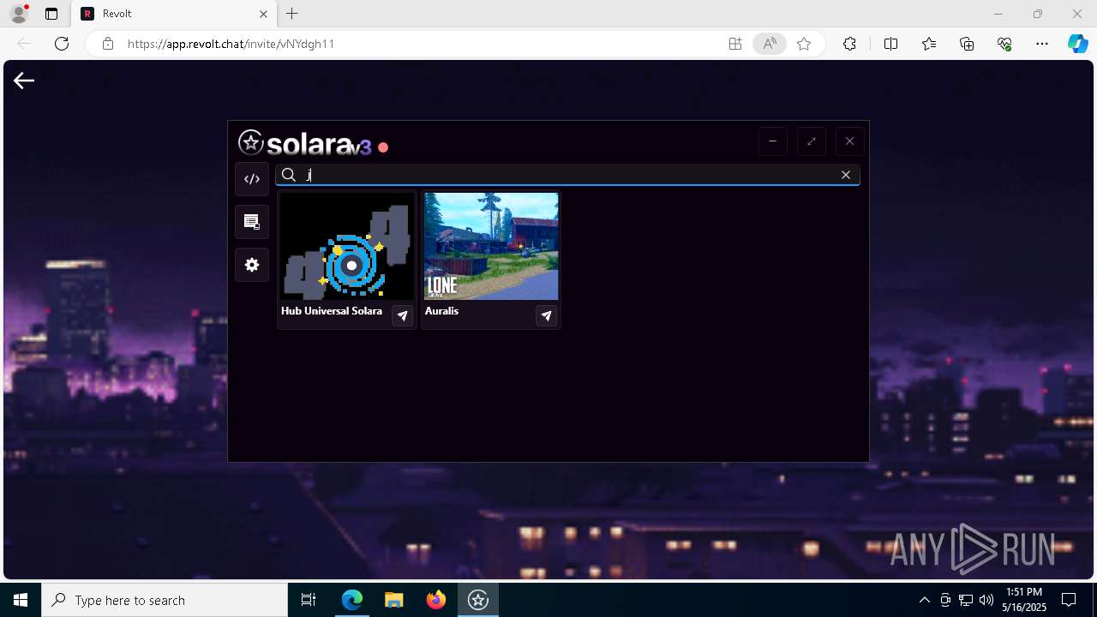
Task: Open File Explorer from taskbar
Action: pos(394,600)
